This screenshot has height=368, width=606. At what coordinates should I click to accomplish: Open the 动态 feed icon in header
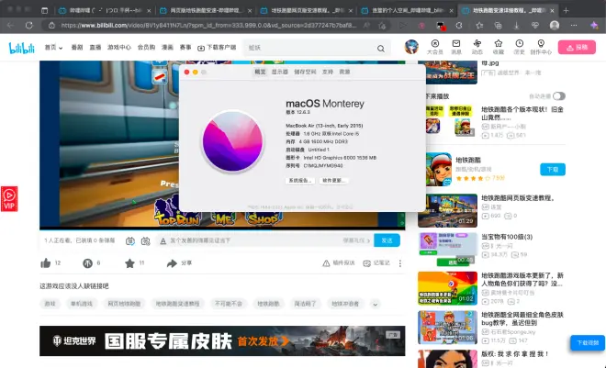coord(477,45)
